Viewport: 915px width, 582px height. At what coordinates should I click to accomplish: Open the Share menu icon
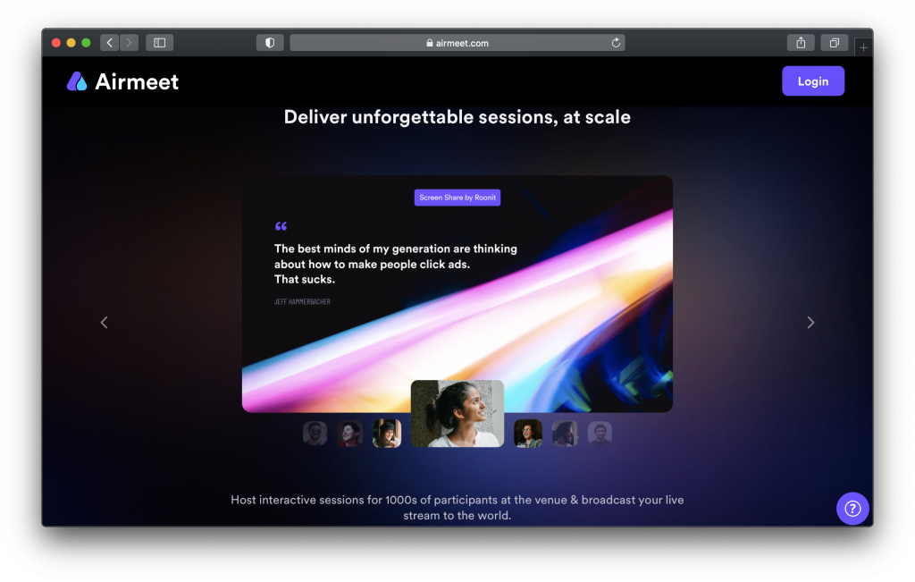pos(801,43)
